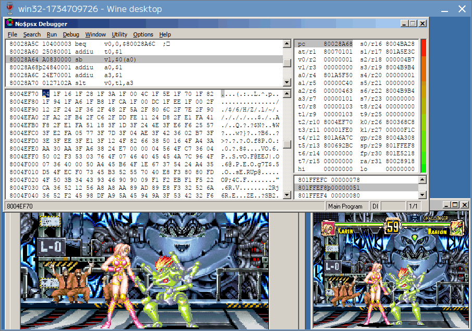Click the pc register value 80028A68

[x=338, y=44]
